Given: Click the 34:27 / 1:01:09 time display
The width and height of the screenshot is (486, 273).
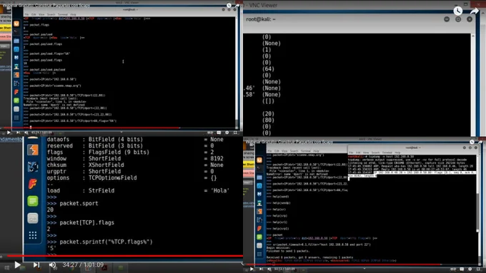Looking at the screenshot, I should pos(83,265).
